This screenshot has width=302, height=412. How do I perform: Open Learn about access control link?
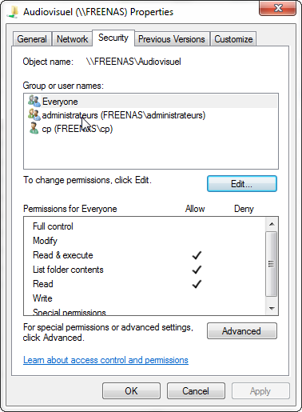tap(105, 360)
